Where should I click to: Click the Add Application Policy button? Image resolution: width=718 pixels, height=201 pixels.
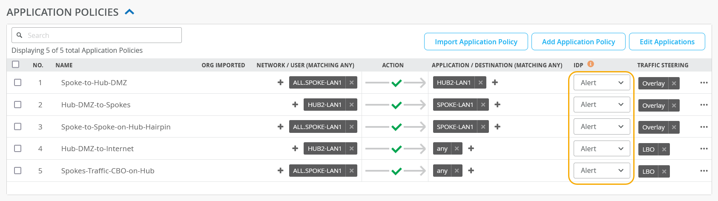(x=578, y=42)
